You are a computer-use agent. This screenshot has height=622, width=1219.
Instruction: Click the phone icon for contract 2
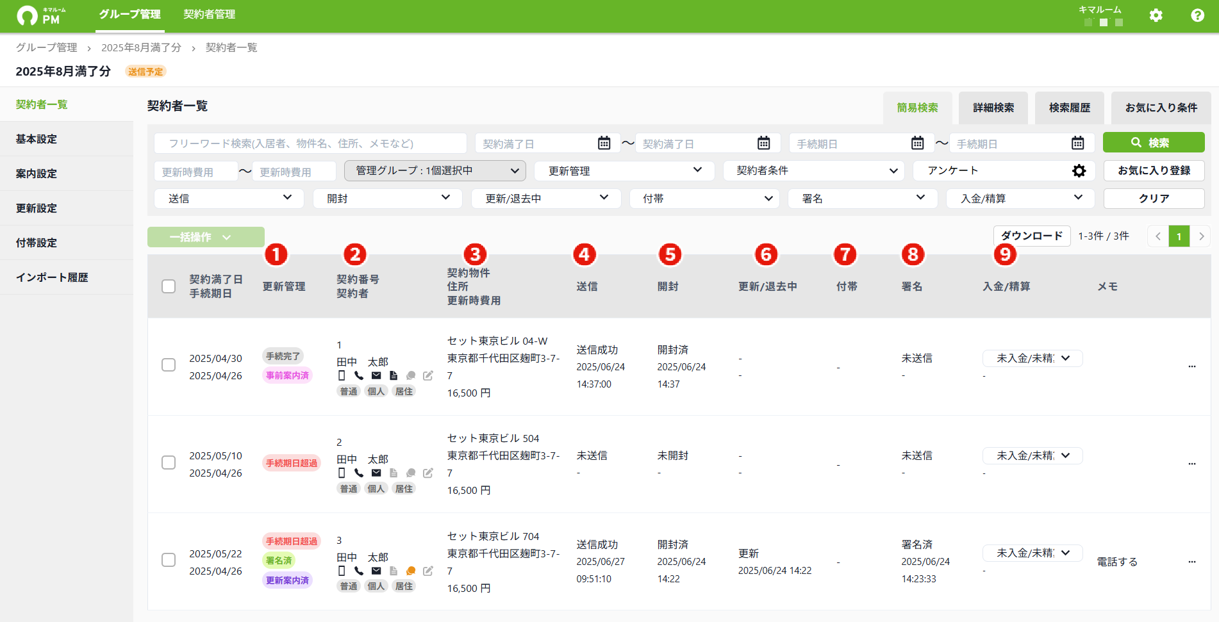pyautogui.click(x=359, y=473)
